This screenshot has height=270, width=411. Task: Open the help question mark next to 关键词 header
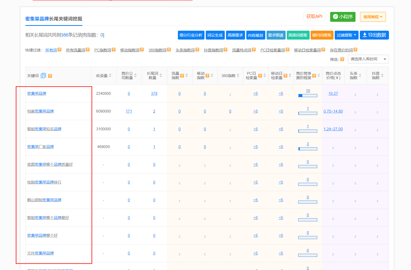click(50, 76)
